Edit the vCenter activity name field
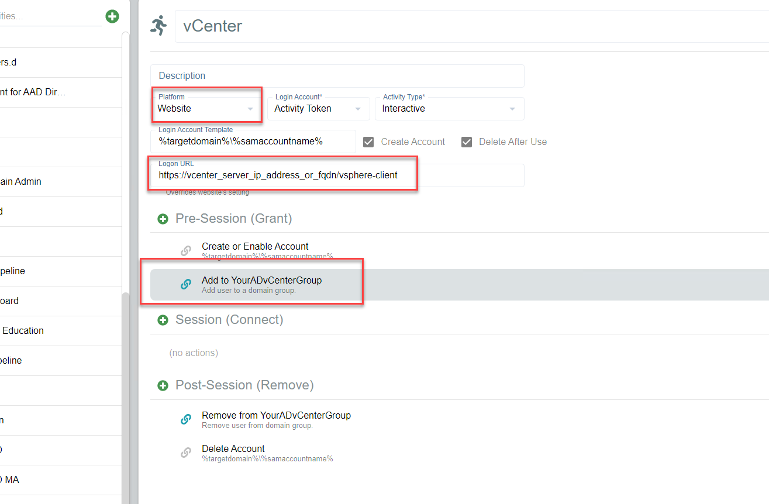 tap(468, 26)
